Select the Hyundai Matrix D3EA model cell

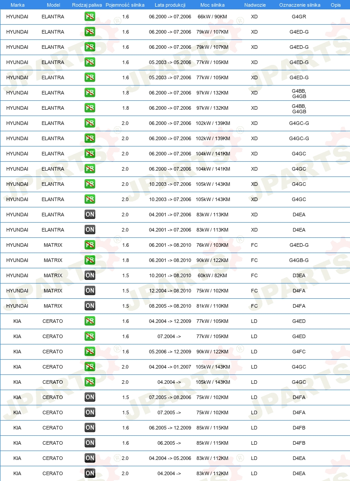coord(53,275)
